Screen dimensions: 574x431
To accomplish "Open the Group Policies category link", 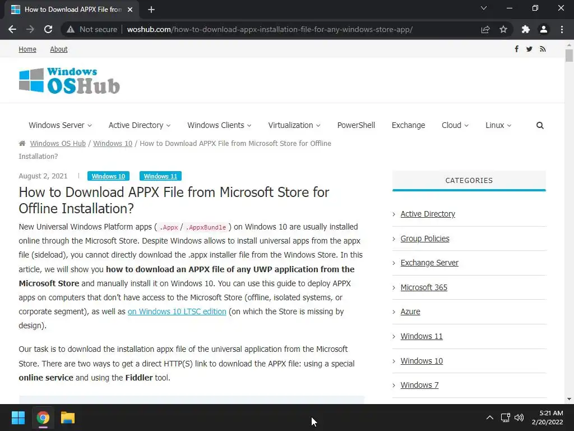I will 425,239.
